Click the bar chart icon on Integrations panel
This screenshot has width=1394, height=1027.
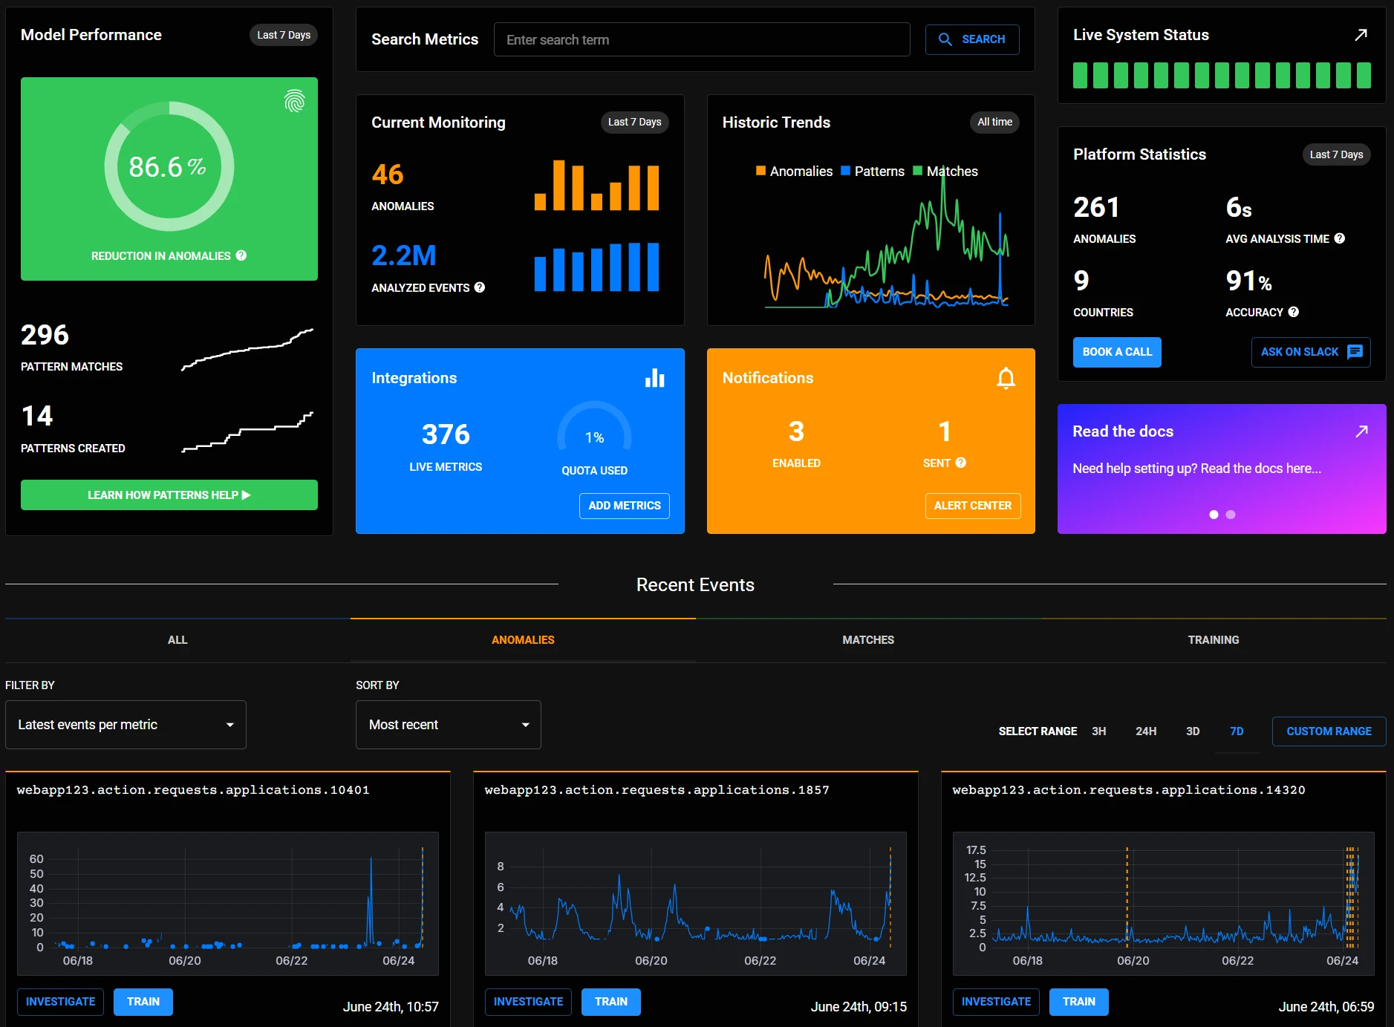656,378
